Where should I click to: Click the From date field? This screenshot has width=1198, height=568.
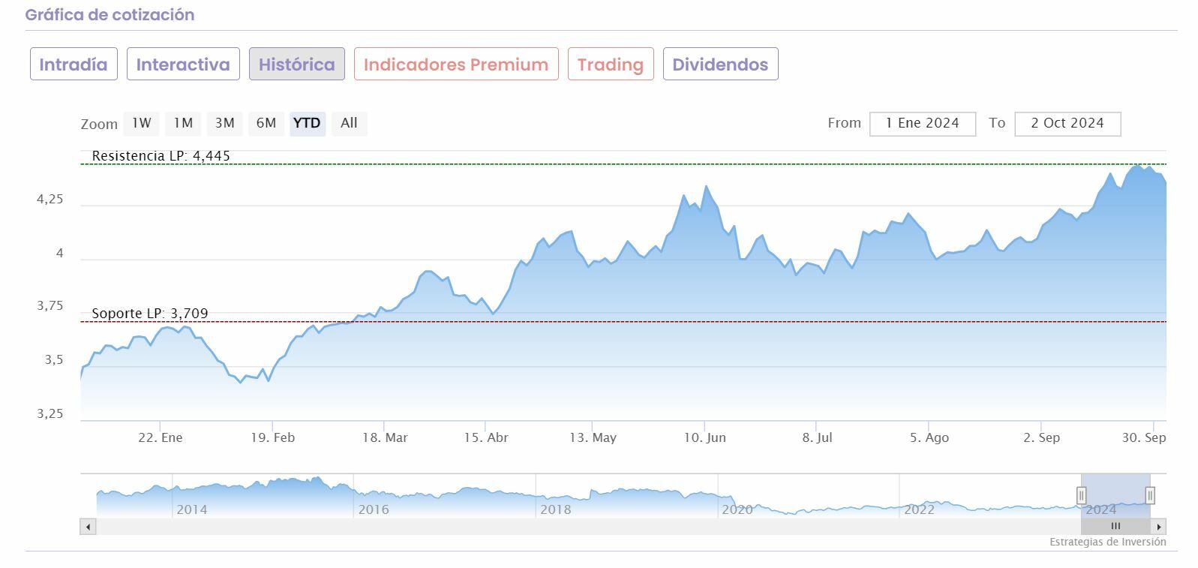click(x=923, y=124)
